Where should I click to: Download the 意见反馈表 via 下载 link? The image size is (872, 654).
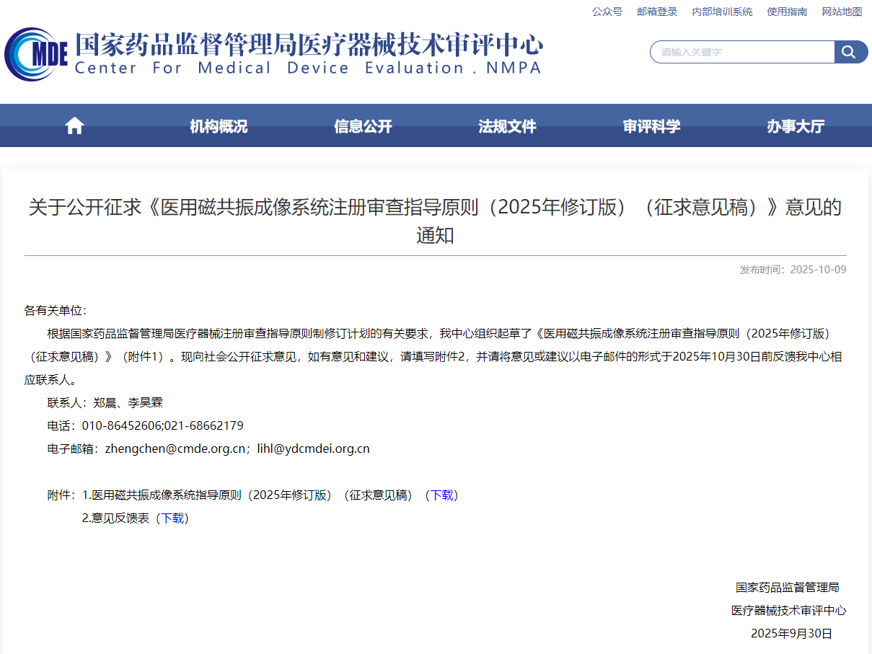pyautogui.click(x=173, y=517)
